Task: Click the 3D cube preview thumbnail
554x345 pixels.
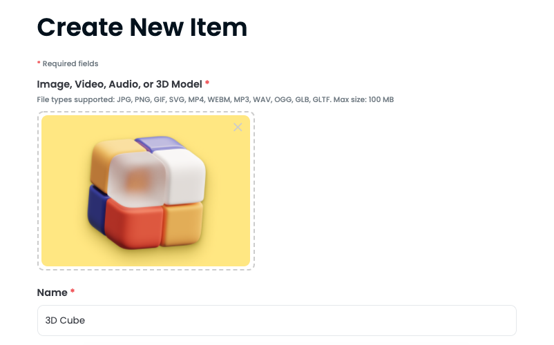Action: (146, 191)
